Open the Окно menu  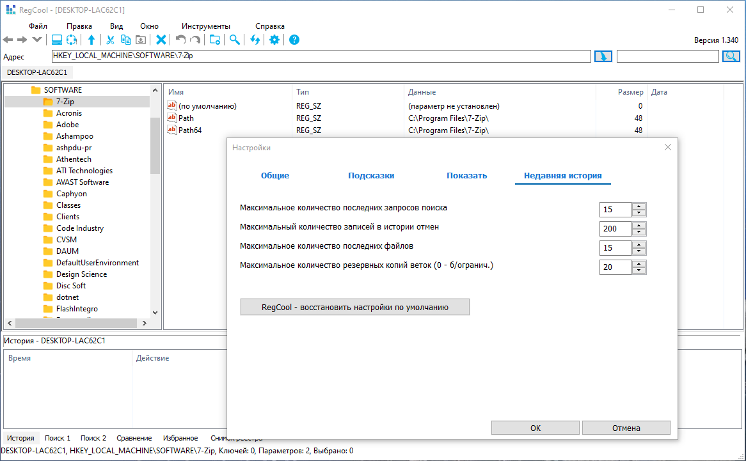149,26
